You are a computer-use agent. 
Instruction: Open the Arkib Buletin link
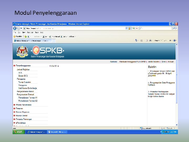click(154, 62)
